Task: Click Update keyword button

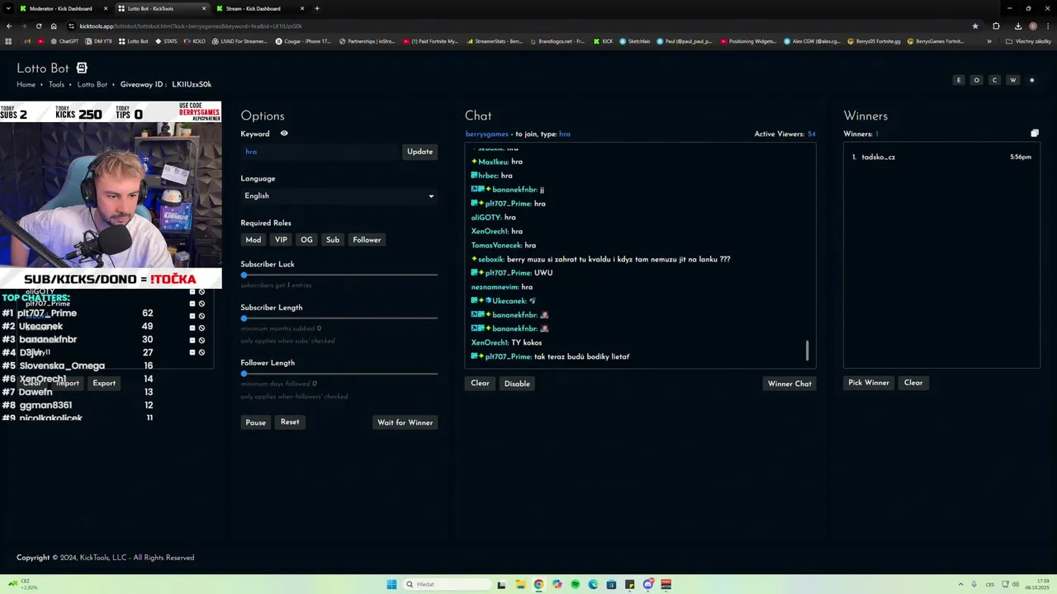Action: click(x=419, y=152)
